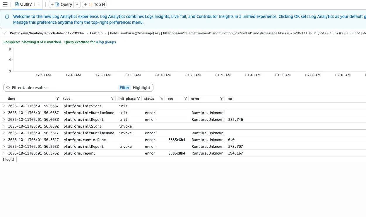
Task: Open filter for time column
Action: [57, 98]
